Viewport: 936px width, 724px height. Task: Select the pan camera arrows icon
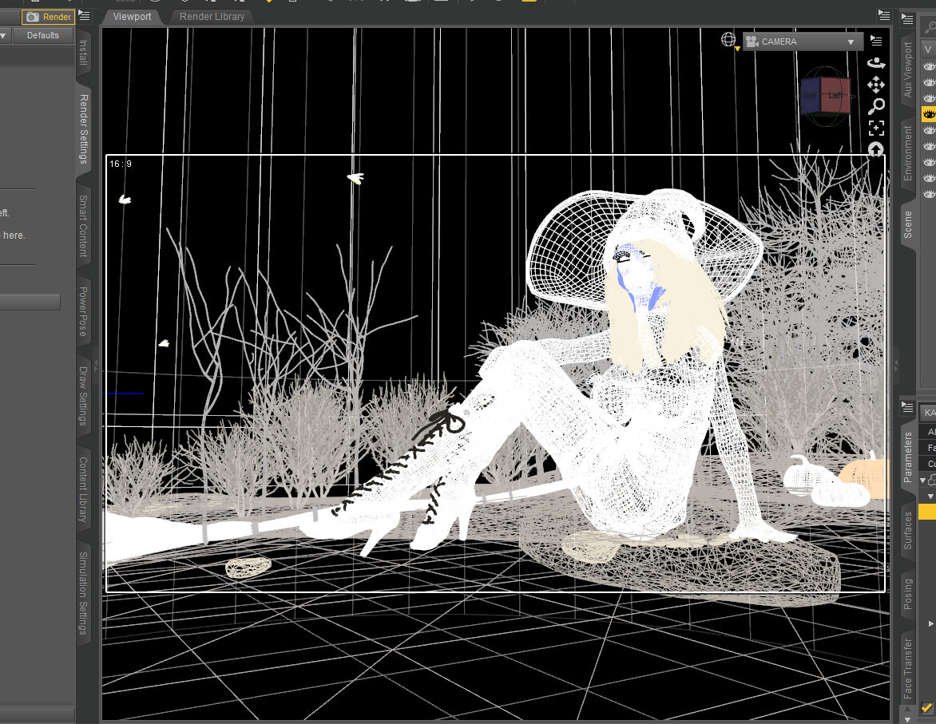876,85
